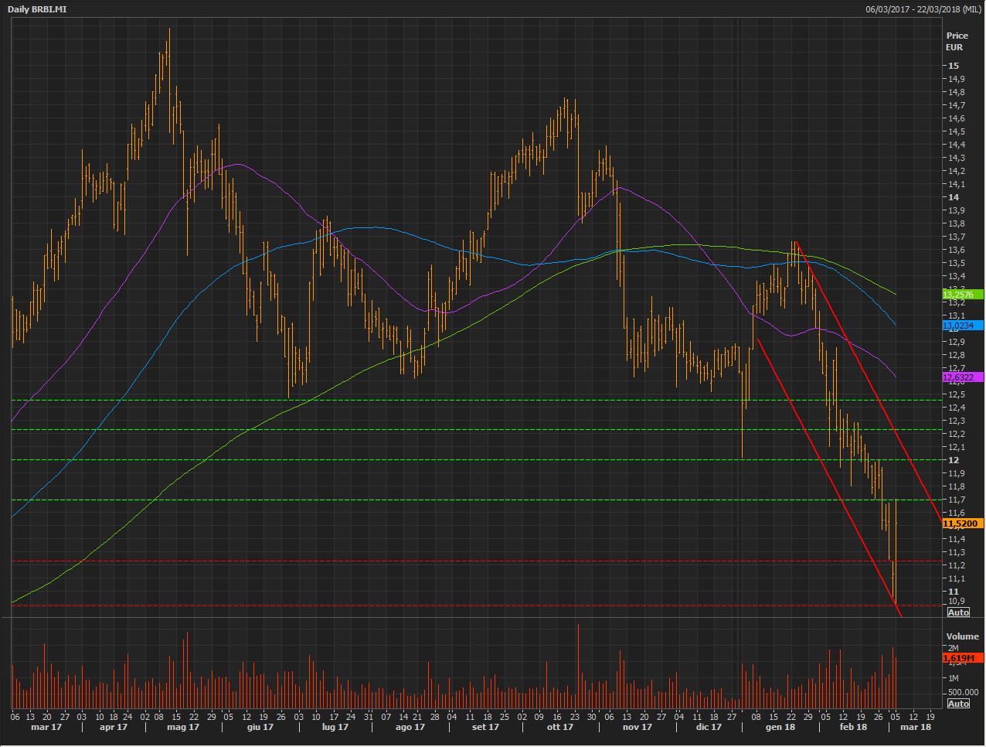Click the 15 level on price axis

[x=954, y=66]
